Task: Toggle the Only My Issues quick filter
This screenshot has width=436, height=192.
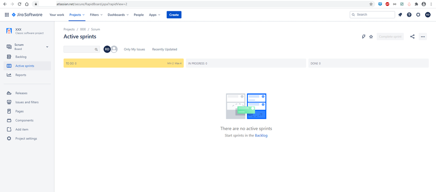Action: (x=134, y=49)
